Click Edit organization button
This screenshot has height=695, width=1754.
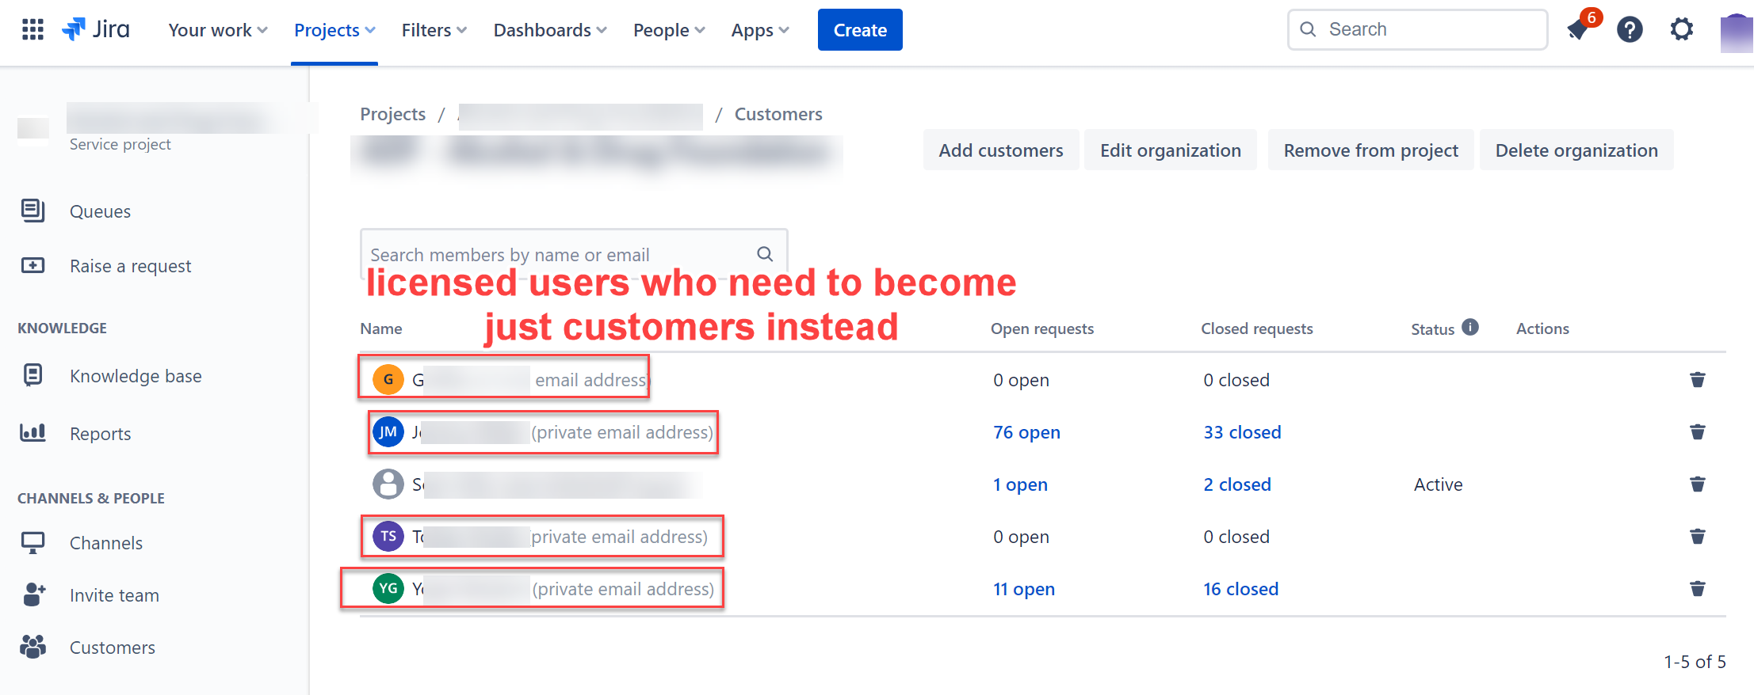tap(1171, 150)
